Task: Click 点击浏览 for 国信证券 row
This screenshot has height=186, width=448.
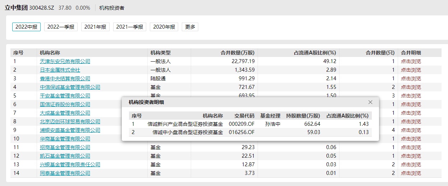Action: [x=411, y=104]
